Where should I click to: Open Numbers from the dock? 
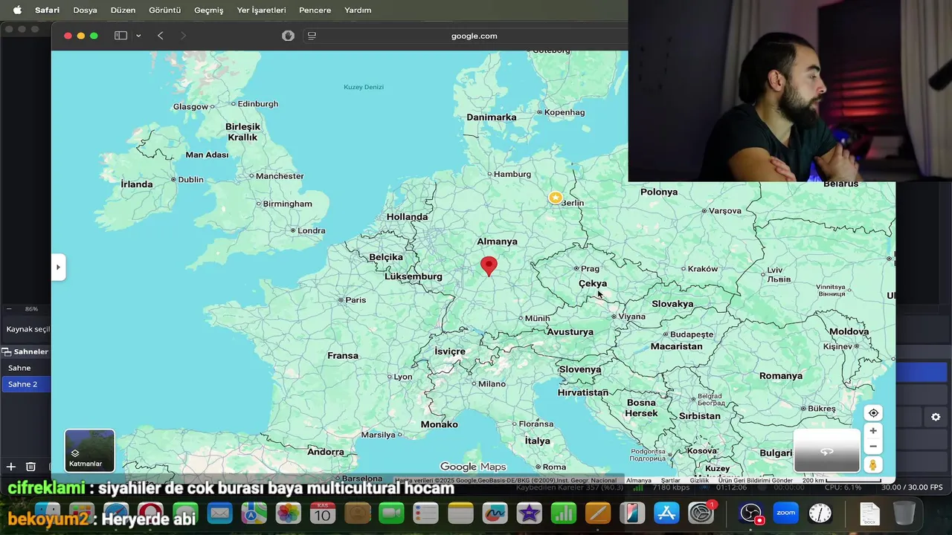[x=564, y=513]
